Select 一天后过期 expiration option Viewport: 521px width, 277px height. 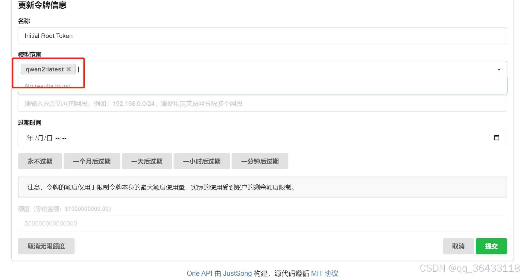(x=147, y=161)
